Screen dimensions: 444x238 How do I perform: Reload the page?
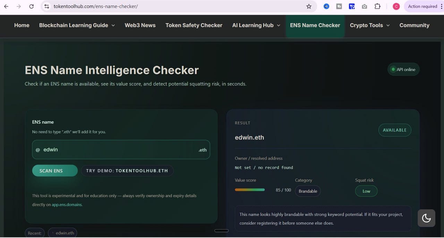(x=31, y=6)
